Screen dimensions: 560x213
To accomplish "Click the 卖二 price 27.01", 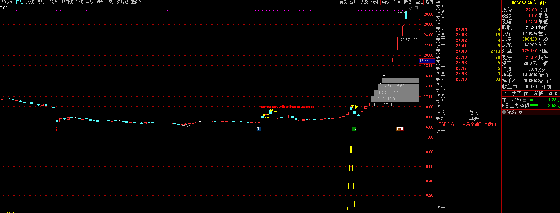I will point(461,46).
